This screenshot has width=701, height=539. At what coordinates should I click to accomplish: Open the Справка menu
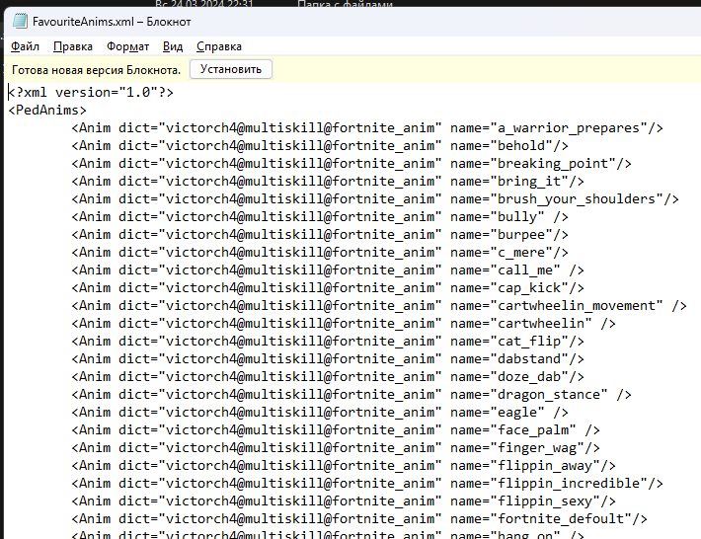(219, 46)
